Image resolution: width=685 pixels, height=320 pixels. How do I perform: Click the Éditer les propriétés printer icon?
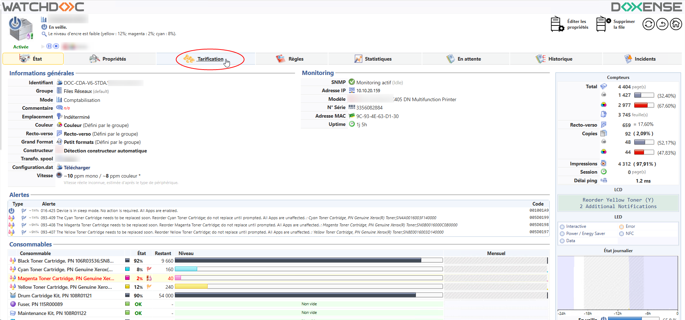pos(557,24)
